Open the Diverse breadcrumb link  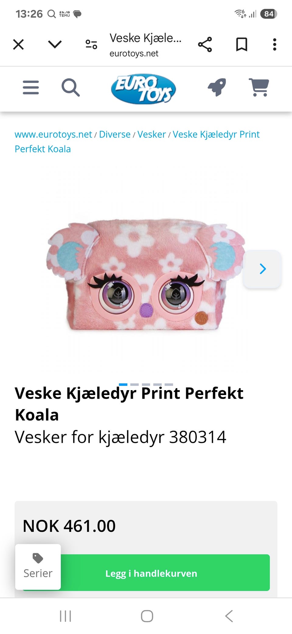(x=115, y=134)
